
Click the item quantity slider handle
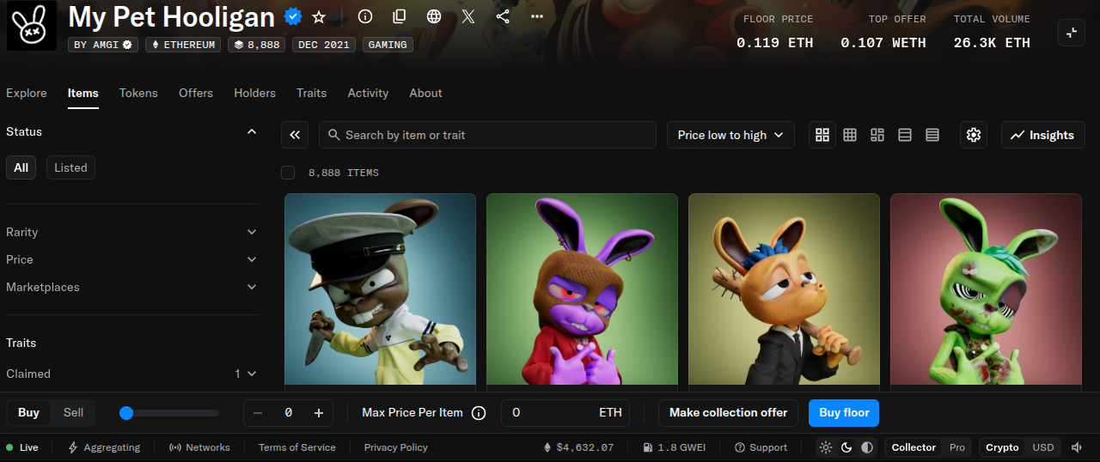click(126, 413)
